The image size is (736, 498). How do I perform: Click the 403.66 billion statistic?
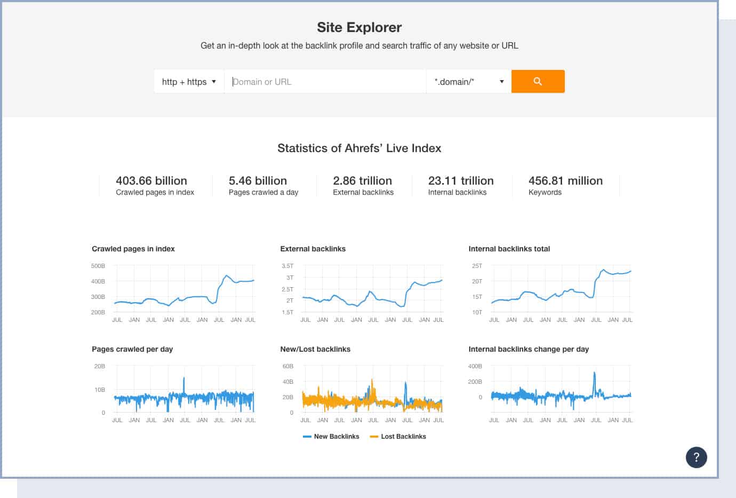tap(151, 180)
